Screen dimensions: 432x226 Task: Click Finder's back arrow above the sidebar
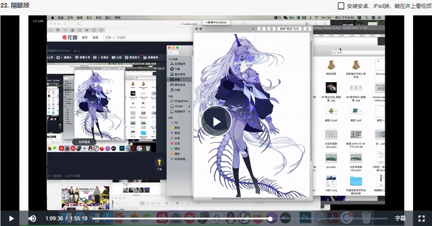171,52
